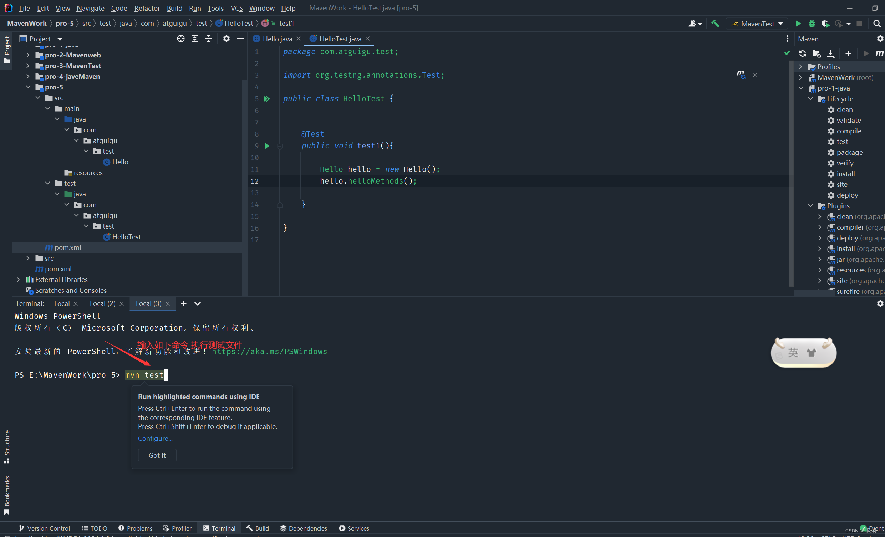Select opened file in Project tree
This screenshot has height=537, width=885.
point(180,39)
